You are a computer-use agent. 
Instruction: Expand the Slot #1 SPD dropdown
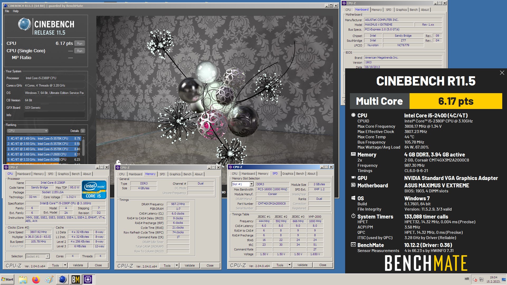251,184
